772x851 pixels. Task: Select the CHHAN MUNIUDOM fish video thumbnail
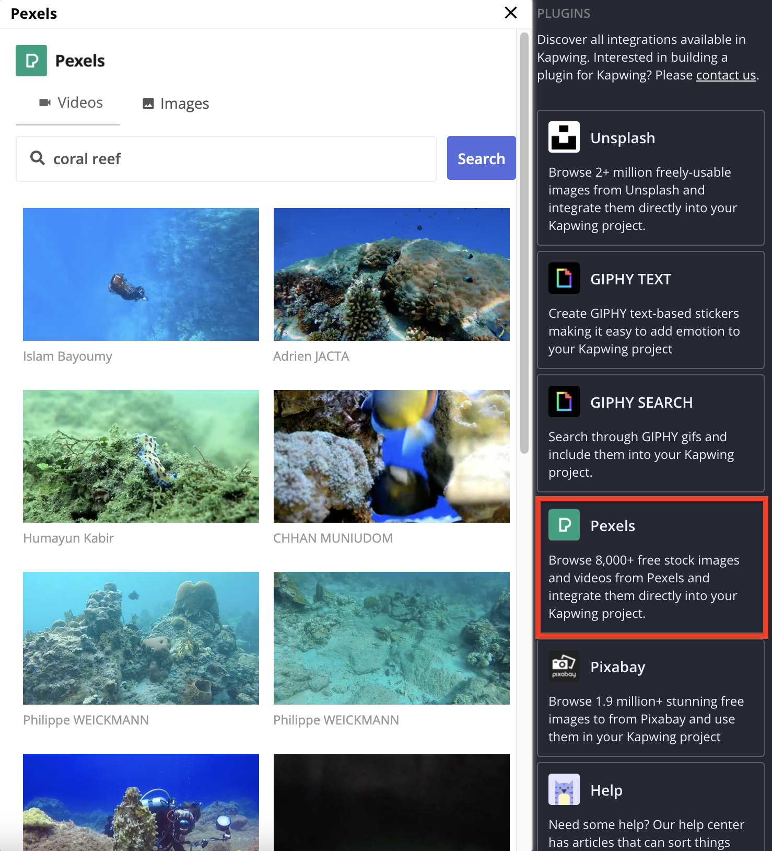coord(391,456)
